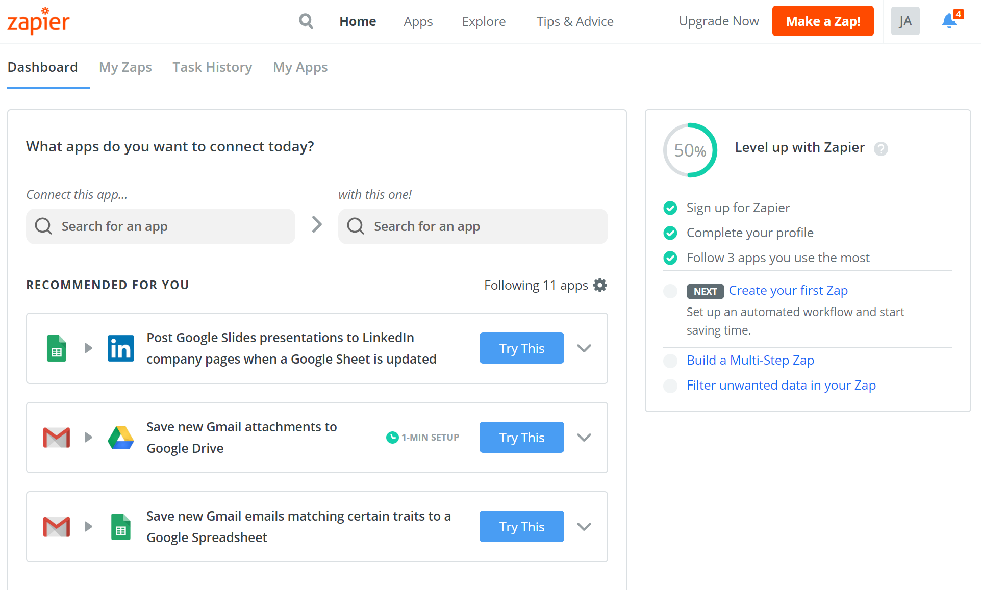The height and width of the screenshot is (590, 981).
Task: Click the Google Drive icon
Action: coord(121,438)
